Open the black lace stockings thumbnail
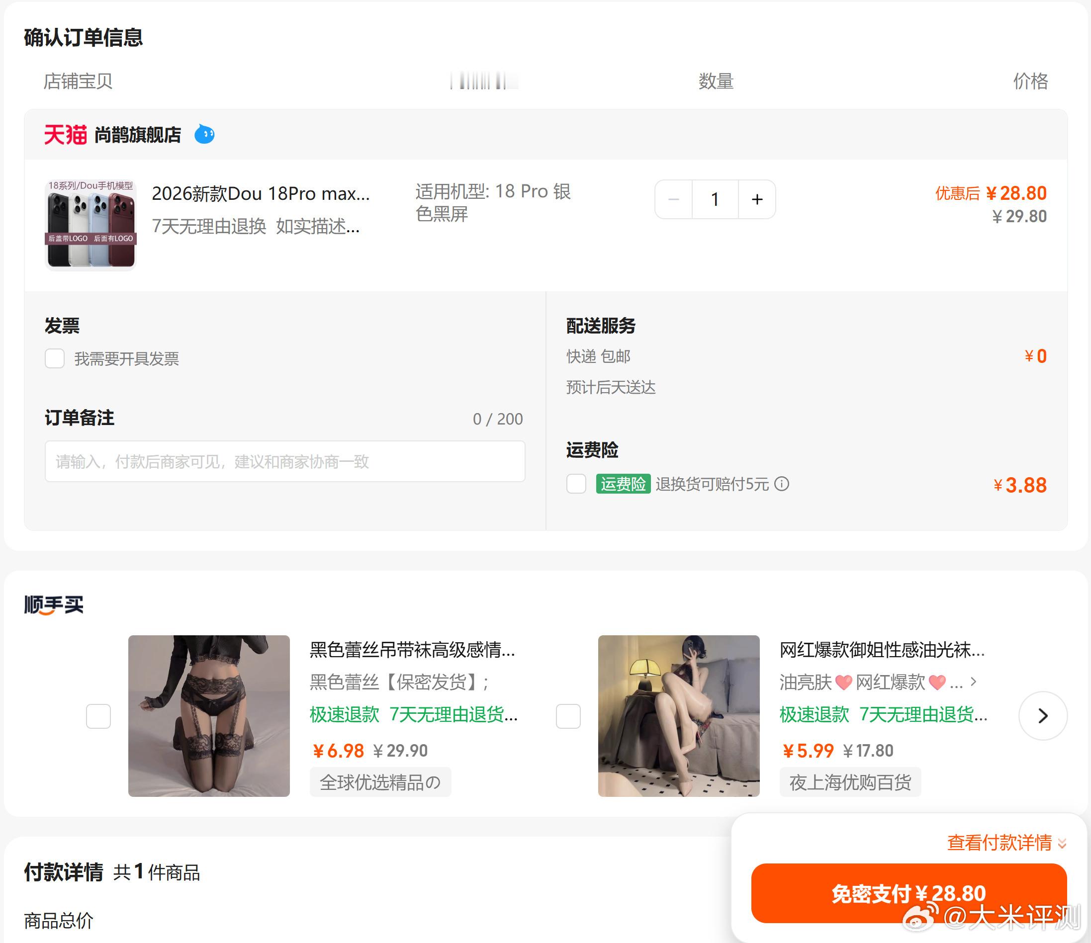This screenshot has width=1091, height=943. point(209,716)
